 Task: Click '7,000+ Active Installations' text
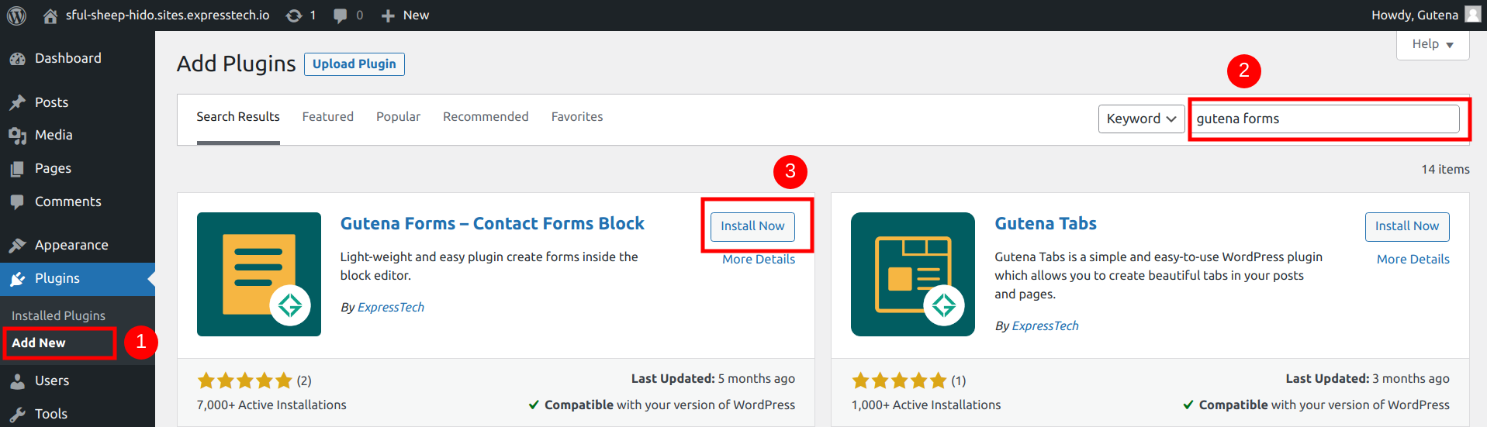(x=271, y=405)
